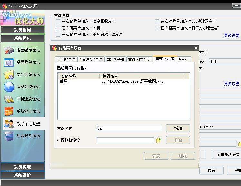Viewport: 241px width, 186px height.
Task: Open 系统安全优化 firewall icon
Action: tap(9, 111)
